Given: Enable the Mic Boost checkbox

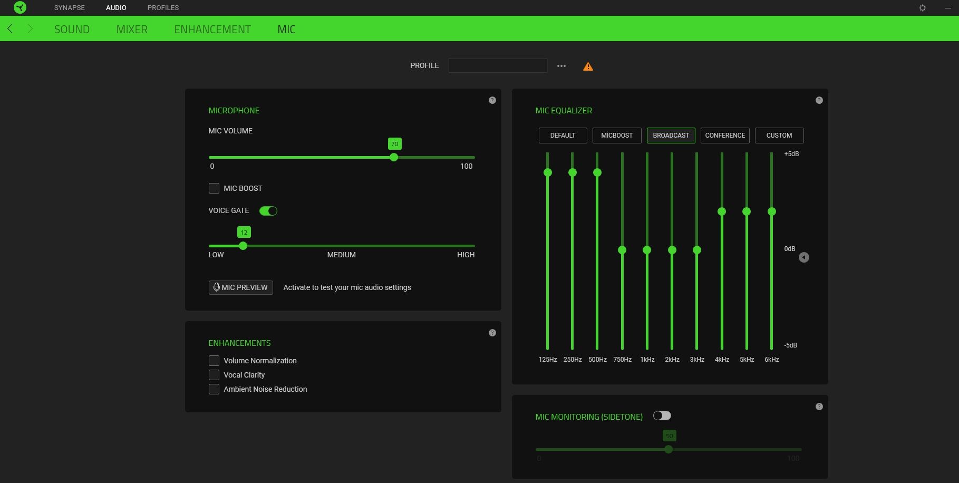Looking at the screenshot, I should point(214,188).
